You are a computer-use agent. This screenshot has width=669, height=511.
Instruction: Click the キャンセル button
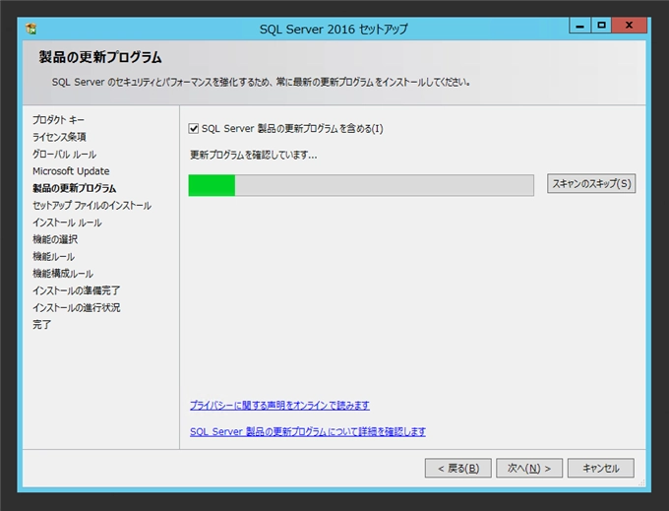[601, 469]
